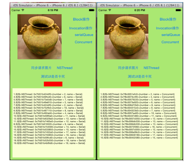The width and height of the screenshot is (189, 165).
Task: Select Serial log line 9 number = 10
Action: 49,108
